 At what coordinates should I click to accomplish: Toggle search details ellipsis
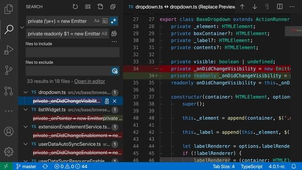point(114,42)
